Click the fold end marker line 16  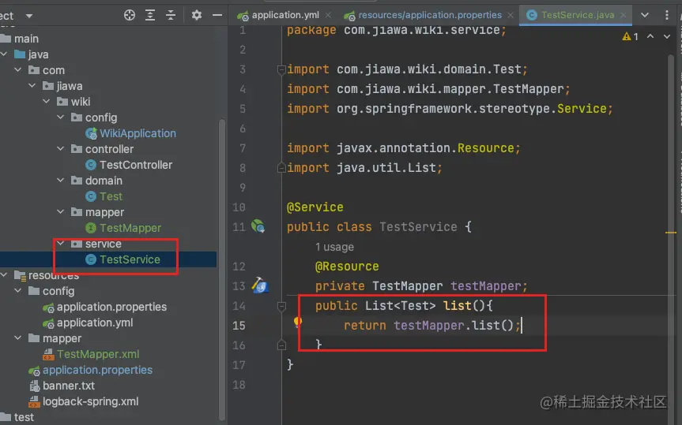[281, 345]
